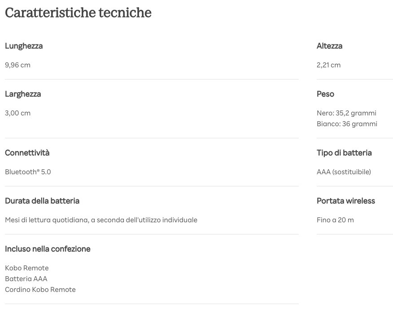Click the Incluso nella confezione label

coord(48,249)
